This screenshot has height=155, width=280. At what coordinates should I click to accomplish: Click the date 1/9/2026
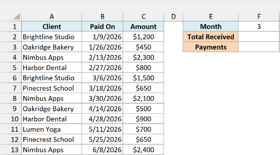[x=102, y=37]
